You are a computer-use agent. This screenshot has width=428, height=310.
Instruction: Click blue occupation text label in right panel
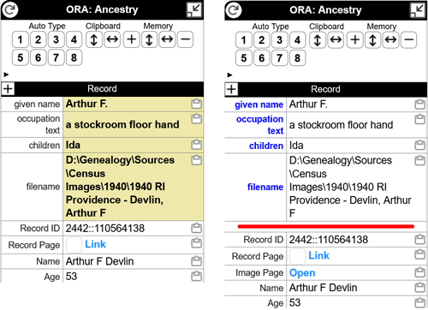[259, 125]
